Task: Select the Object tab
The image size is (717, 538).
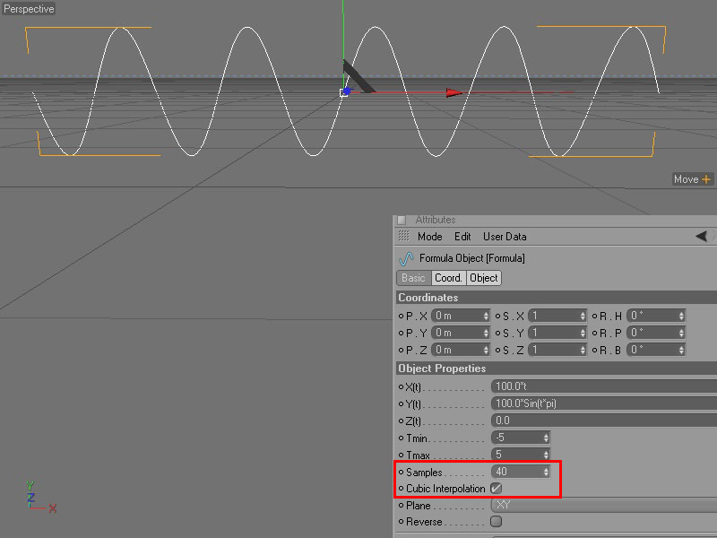Action: coord(484,278)
